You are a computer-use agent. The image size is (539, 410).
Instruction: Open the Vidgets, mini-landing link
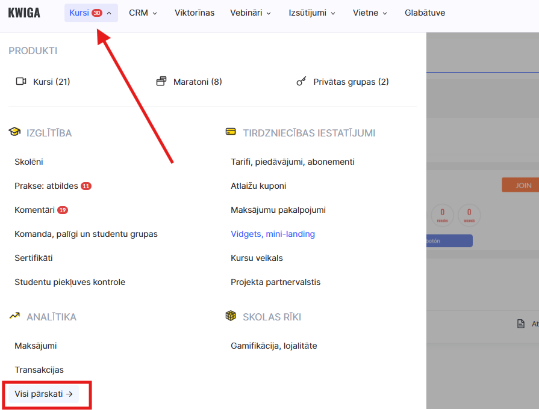[x=273, y=234]
